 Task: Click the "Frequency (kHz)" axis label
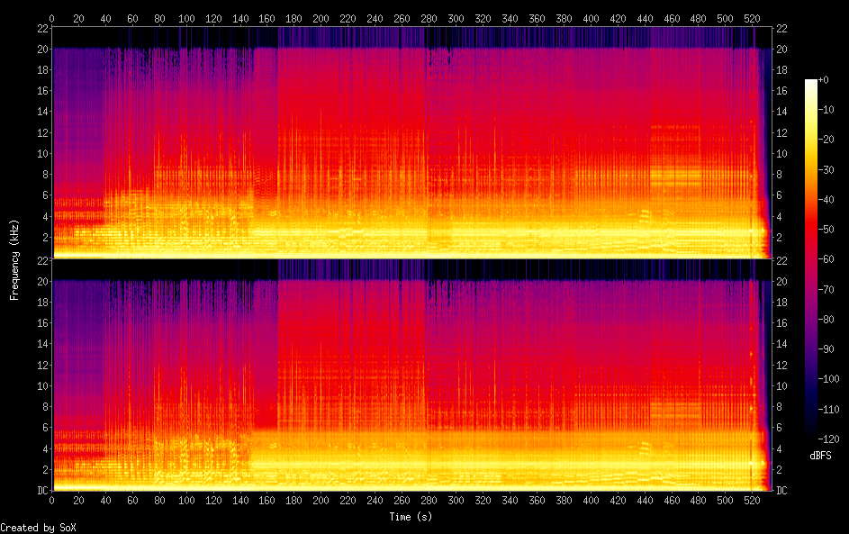[14, 259]
